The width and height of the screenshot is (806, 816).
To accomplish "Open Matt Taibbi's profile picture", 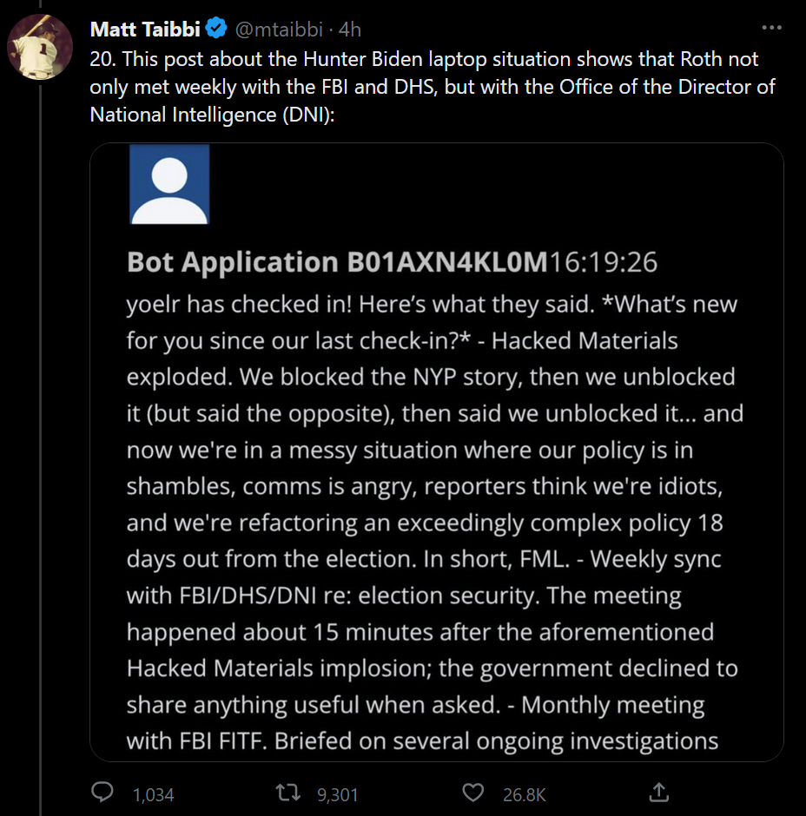I will 39,46.
